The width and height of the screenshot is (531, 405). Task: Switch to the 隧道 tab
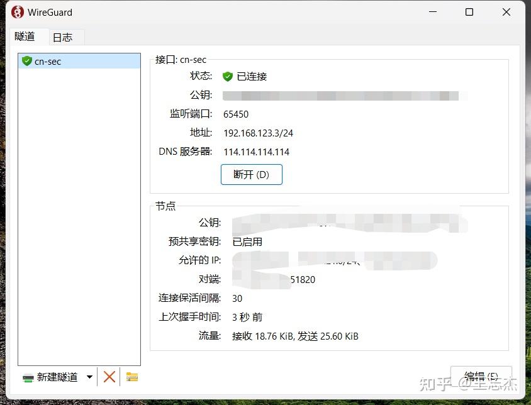(25, 37)
